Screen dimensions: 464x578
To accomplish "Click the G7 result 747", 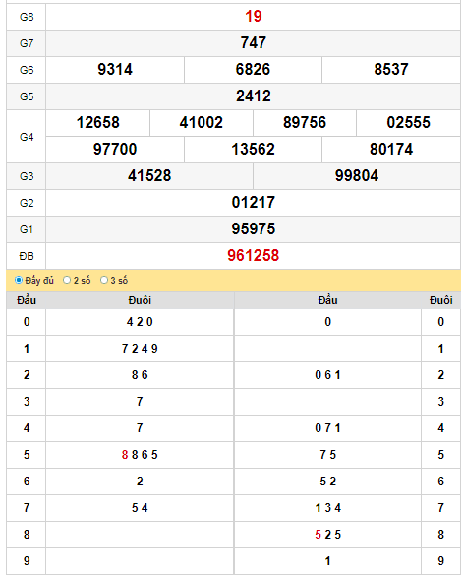I will click(254, 42).
